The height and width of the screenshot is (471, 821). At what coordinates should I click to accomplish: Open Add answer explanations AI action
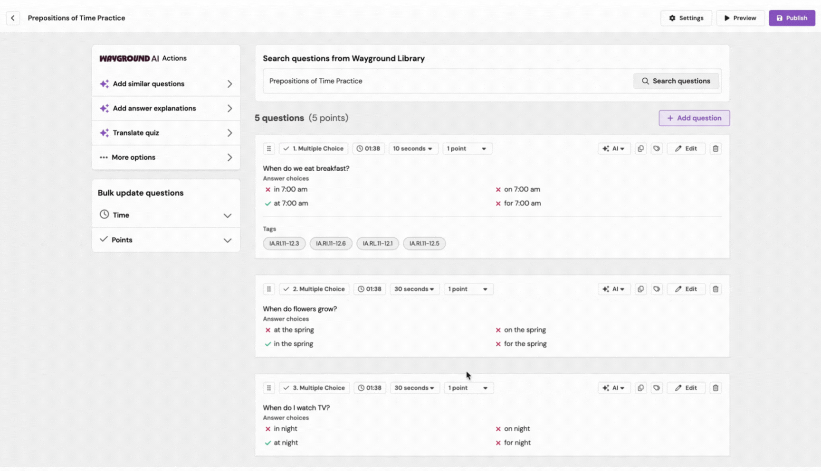[166, 108]
